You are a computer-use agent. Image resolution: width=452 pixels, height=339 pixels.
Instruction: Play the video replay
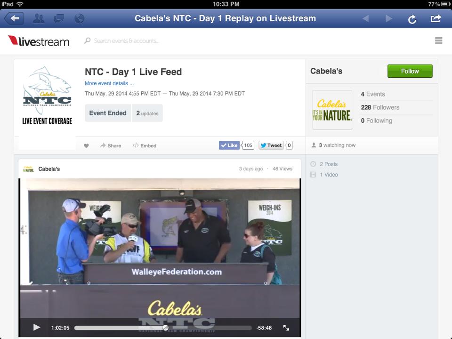(36, 328)
